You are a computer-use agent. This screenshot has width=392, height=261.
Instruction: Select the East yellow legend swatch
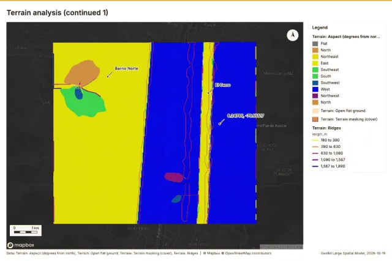pos(315,63)
